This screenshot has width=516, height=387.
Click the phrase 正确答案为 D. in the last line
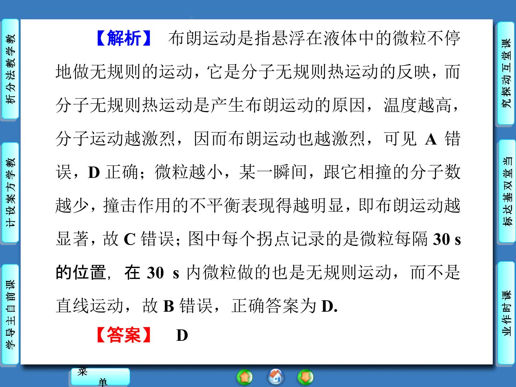285,306
